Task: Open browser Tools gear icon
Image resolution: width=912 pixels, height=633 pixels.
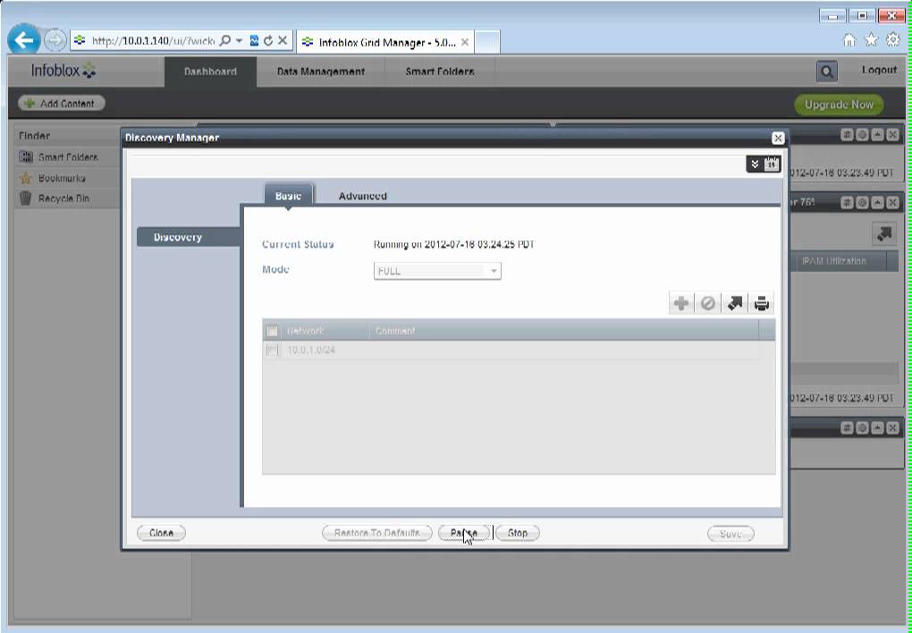Action: pyautogui.click(x=893, y=39)
